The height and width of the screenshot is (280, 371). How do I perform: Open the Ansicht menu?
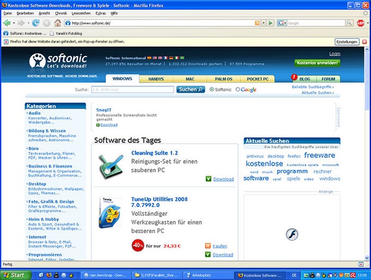pos(44,13)
